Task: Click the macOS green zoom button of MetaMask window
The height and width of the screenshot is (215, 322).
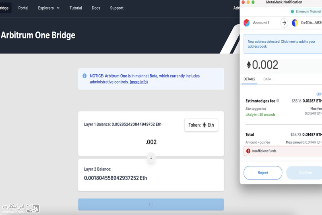Action: 253,2
